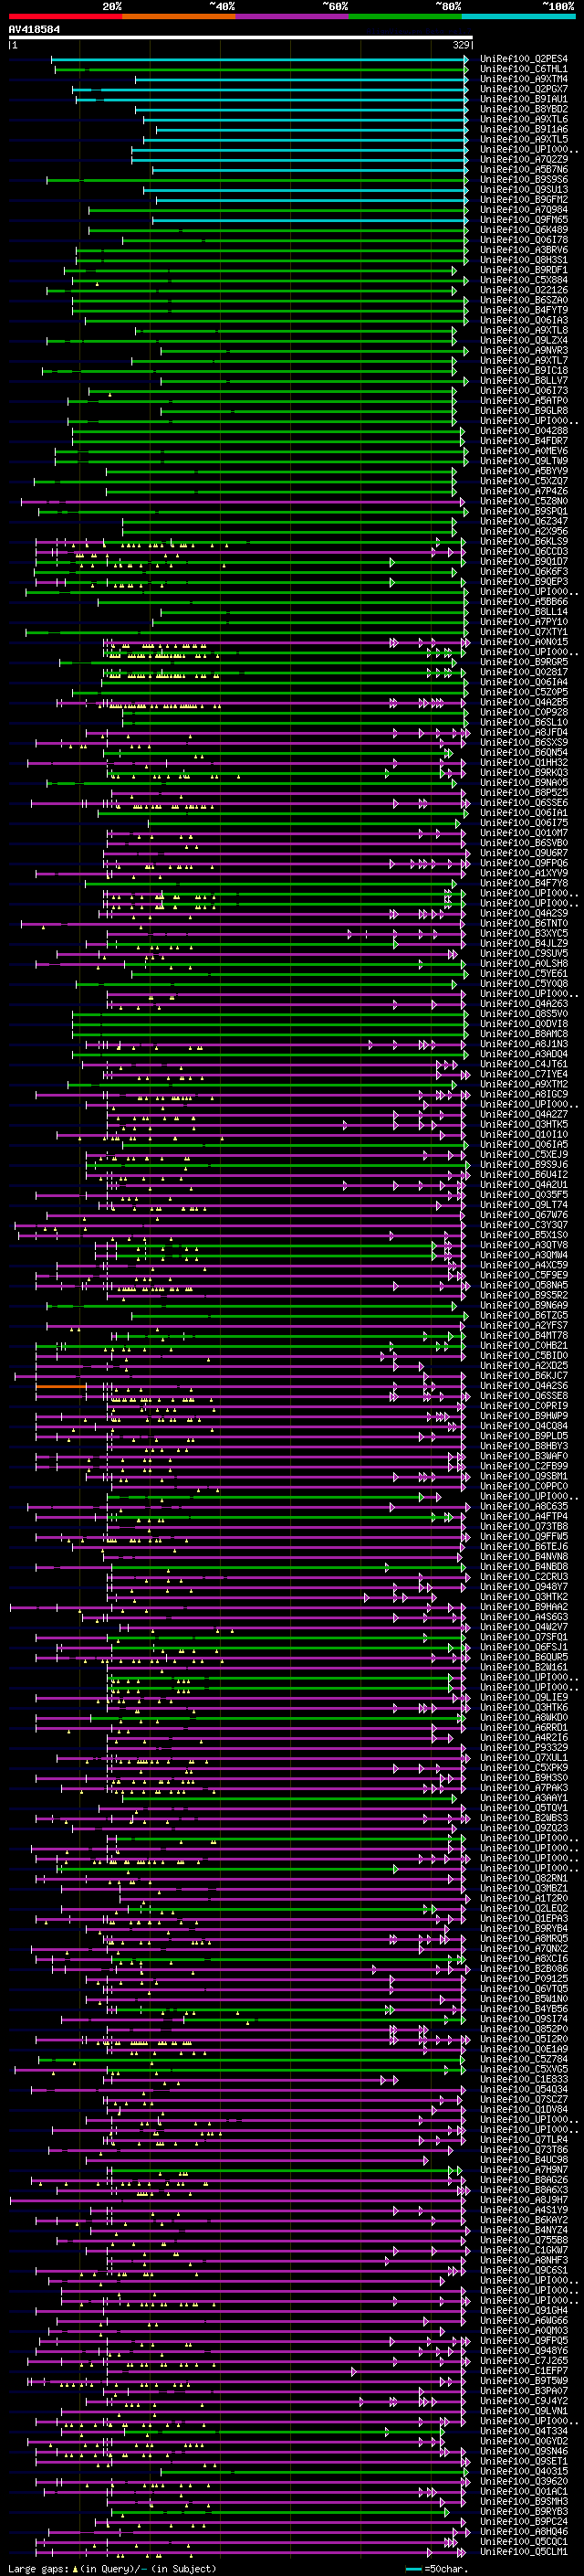The height and width of the screenshot is (2576, 584).
Task: Open UniRef100_B9RDF1 hit entry
Action: (x=524, y=270)
